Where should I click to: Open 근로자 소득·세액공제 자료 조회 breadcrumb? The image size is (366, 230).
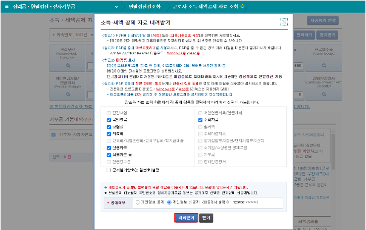[205, 6]
